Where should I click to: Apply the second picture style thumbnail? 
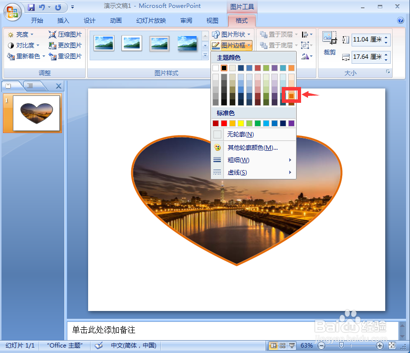[132, 43]
